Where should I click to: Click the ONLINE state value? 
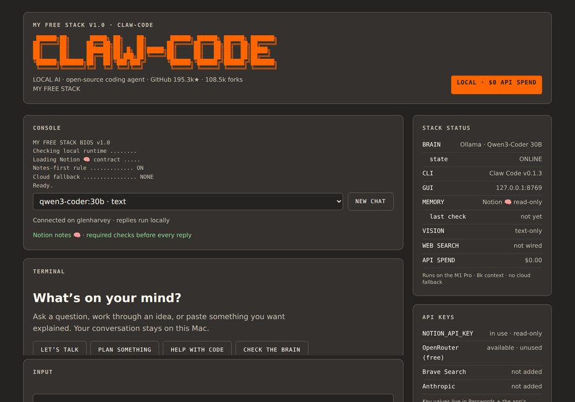point(530,159)
